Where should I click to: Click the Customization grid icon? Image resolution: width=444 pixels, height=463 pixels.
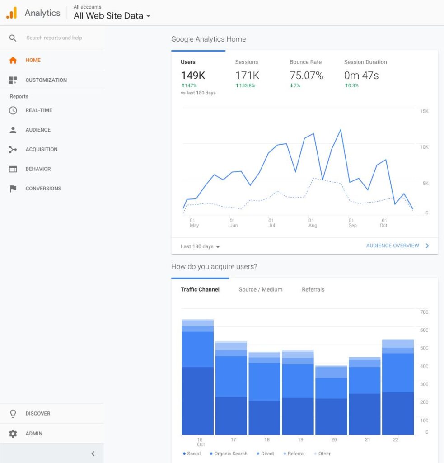[x=13, y=80]
